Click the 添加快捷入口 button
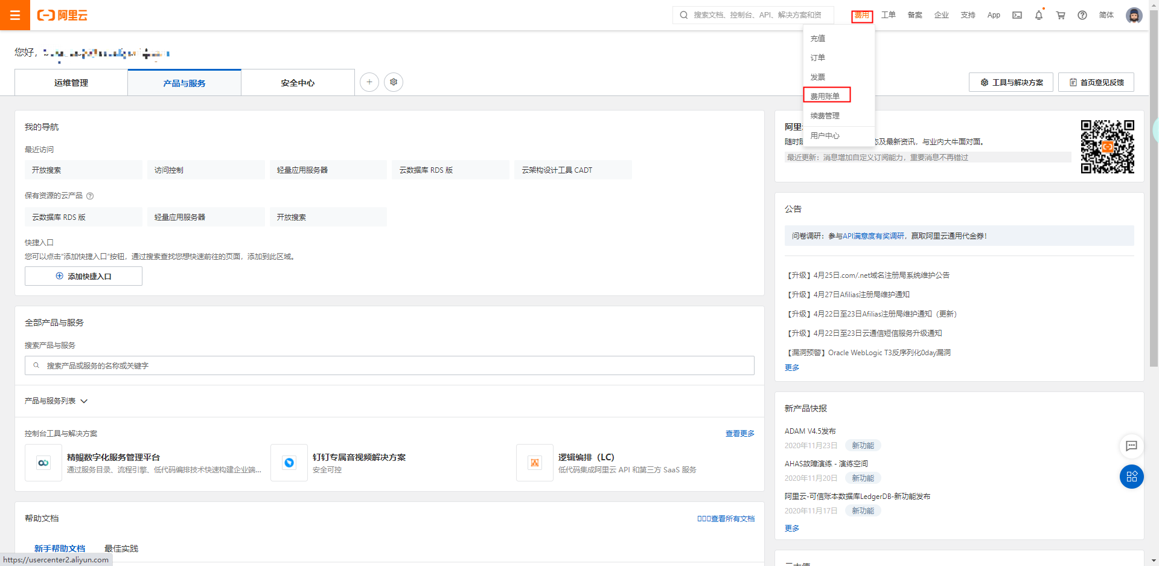Screen dimensions: 1159x566 [83, 276]
